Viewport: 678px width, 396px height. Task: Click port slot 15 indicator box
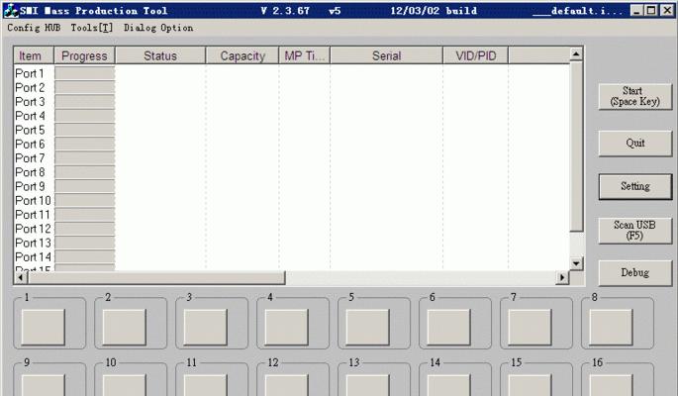(530, 385)
